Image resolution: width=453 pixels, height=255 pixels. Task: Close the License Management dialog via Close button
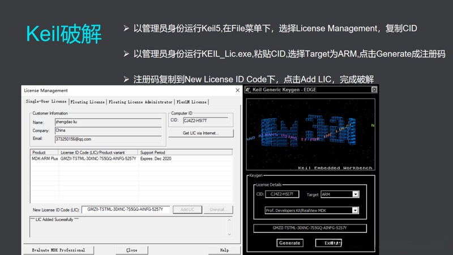(x=132, y=250)
